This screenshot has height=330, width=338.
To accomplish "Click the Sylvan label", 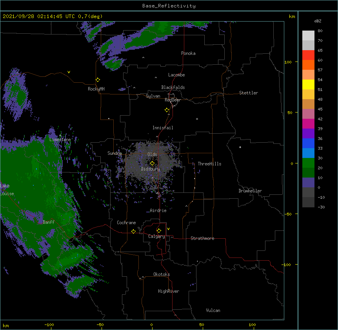I will (x=153, y=96).
